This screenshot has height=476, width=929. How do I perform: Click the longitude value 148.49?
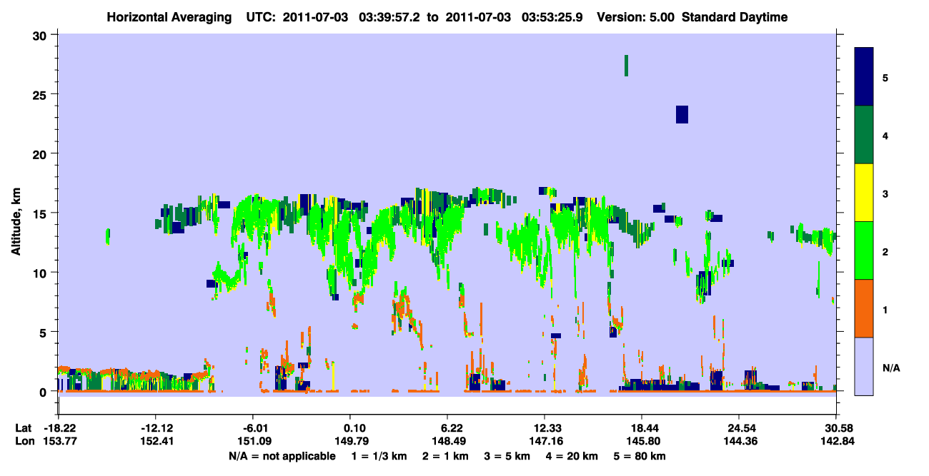(x=447, y=441)
